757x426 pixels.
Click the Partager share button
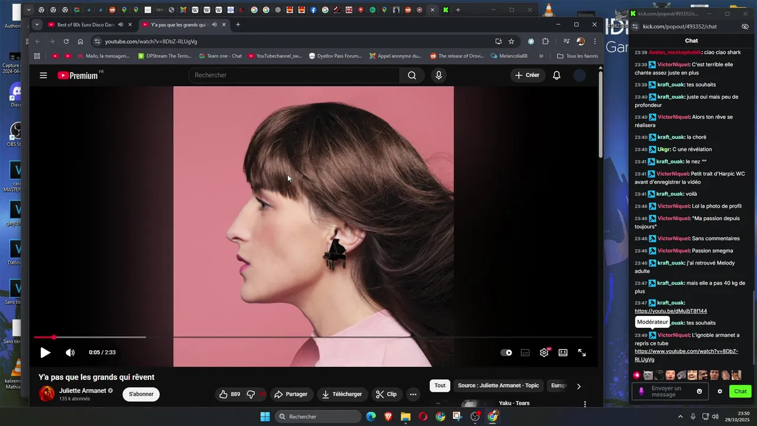click(290, 394)
